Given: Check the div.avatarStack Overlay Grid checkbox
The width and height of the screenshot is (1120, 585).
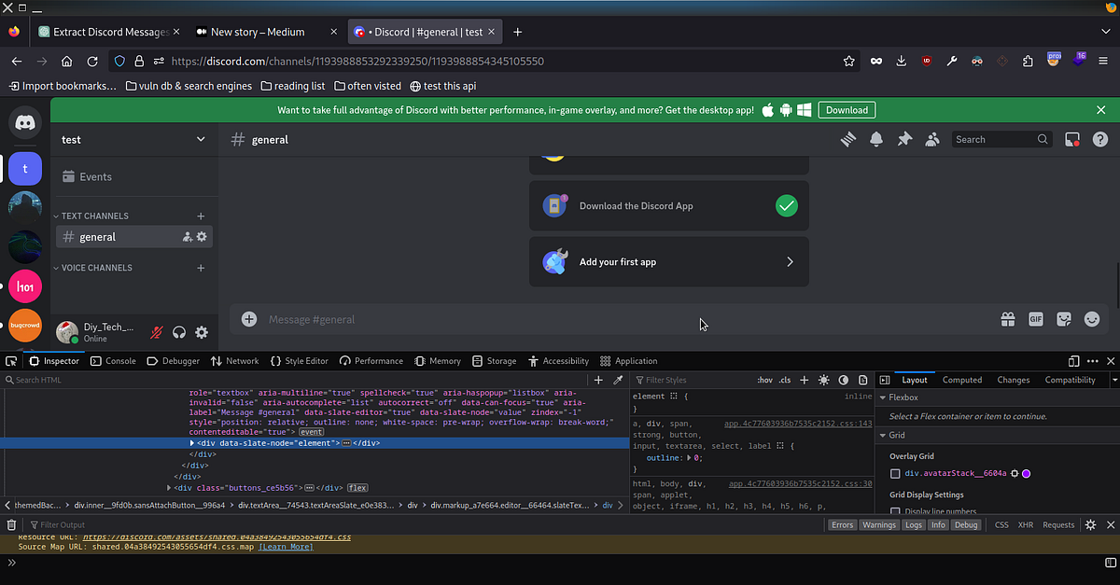Looking at the screenshot, I should point(893,474).
